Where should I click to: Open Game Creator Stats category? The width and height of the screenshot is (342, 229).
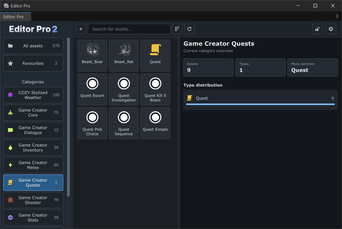click(33, 217)
